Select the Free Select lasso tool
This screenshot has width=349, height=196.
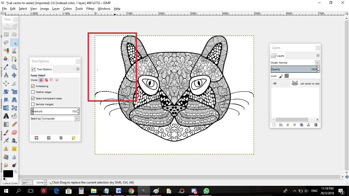[6, 43]
